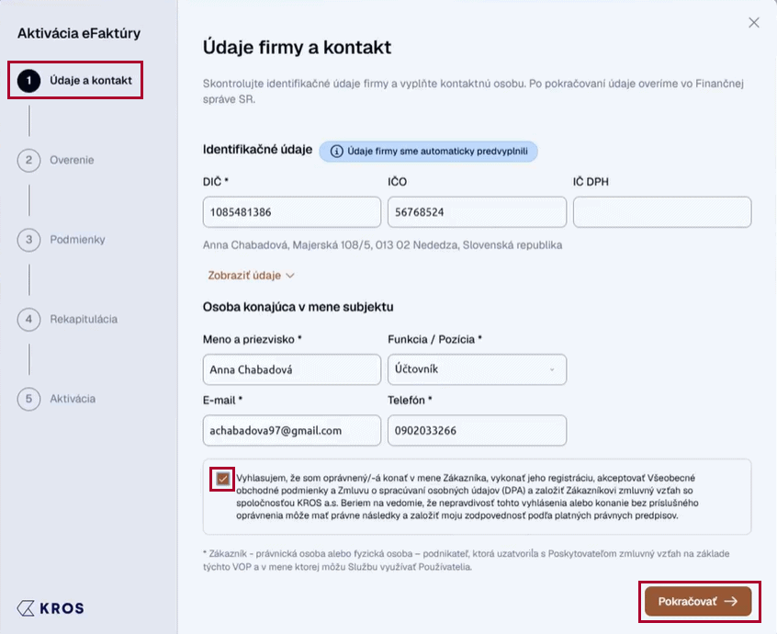Click the Telefón input field
The height and width of the screenshot is (634, 777).
tap(477, 430)
